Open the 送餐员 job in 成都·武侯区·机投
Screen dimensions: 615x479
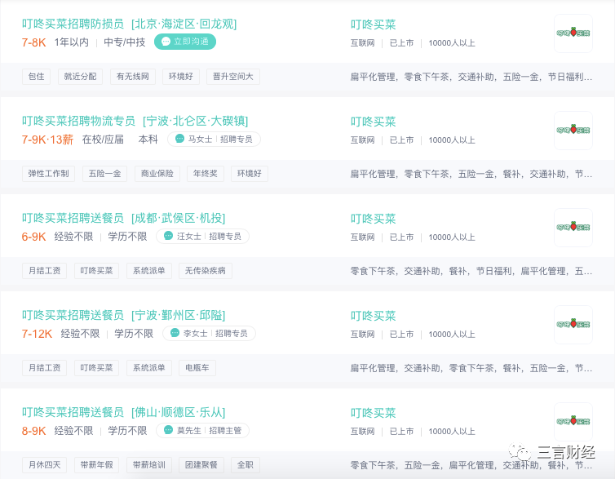123,218
